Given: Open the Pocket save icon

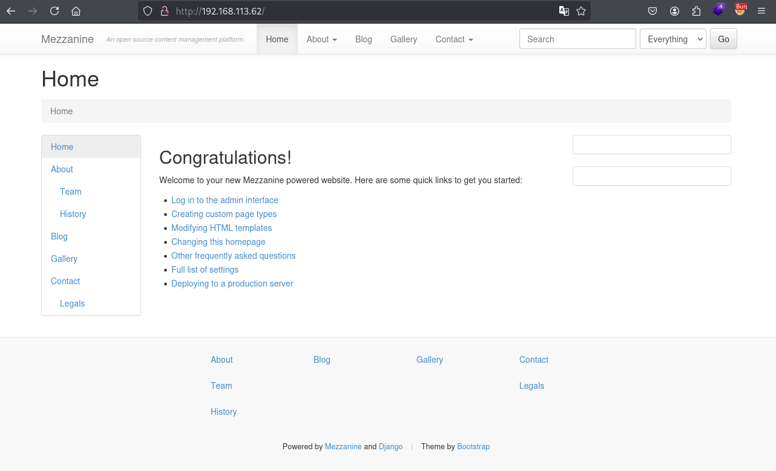Looking at the screenshot, I should coord(653,11).
